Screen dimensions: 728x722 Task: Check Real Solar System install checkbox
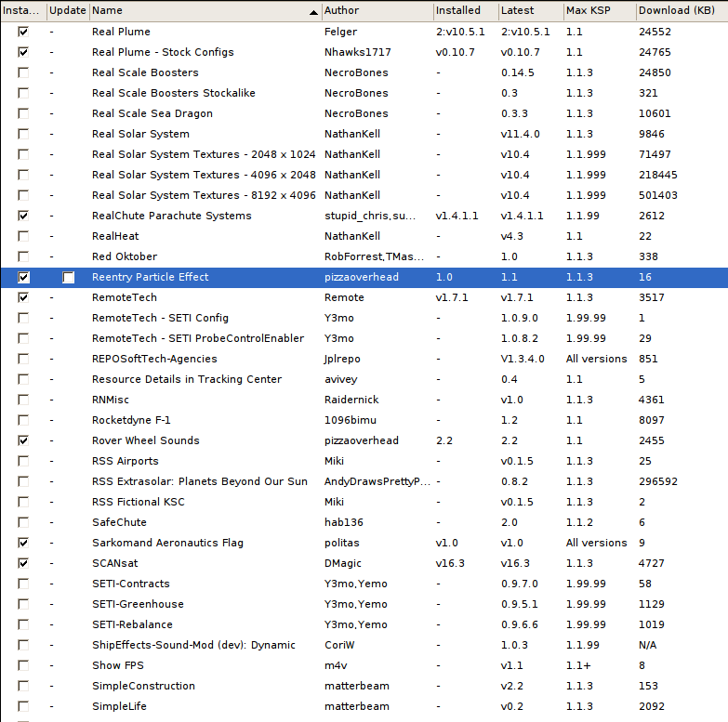click(x=22, y=134)
